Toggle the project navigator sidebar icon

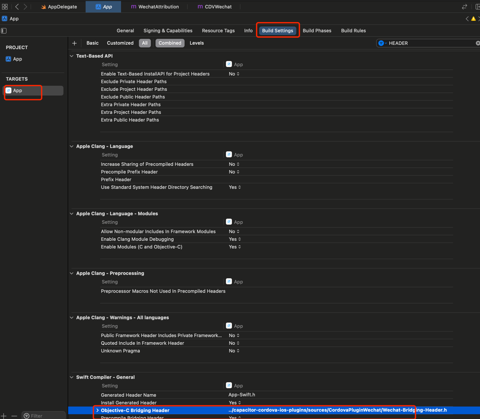point(4,31)
